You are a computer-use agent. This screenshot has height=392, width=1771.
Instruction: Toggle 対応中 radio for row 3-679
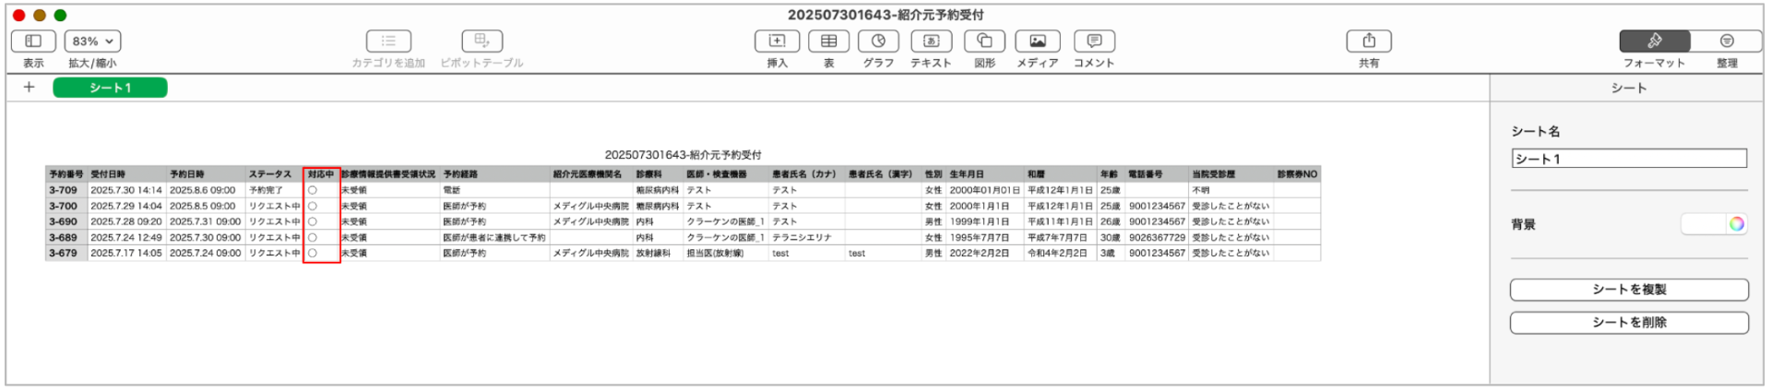(x=313, y=253)
